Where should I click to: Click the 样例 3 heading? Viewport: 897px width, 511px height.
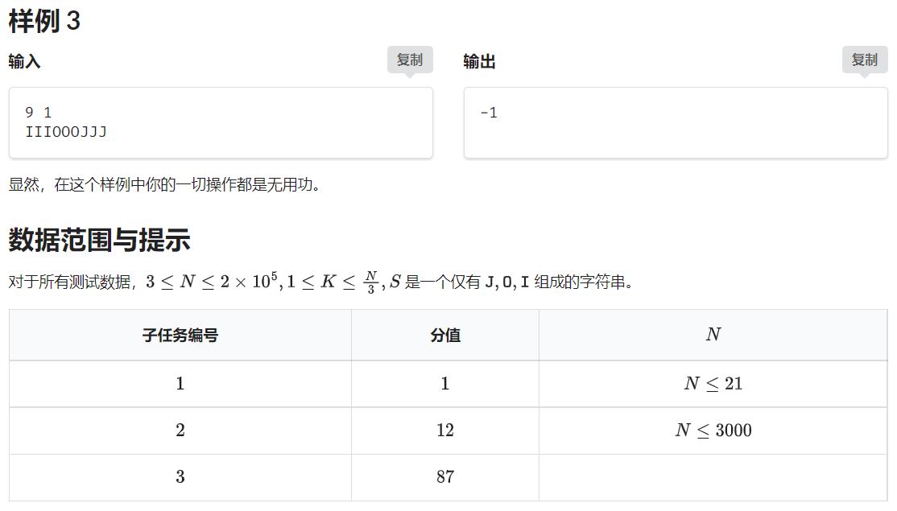click(44, 22)
